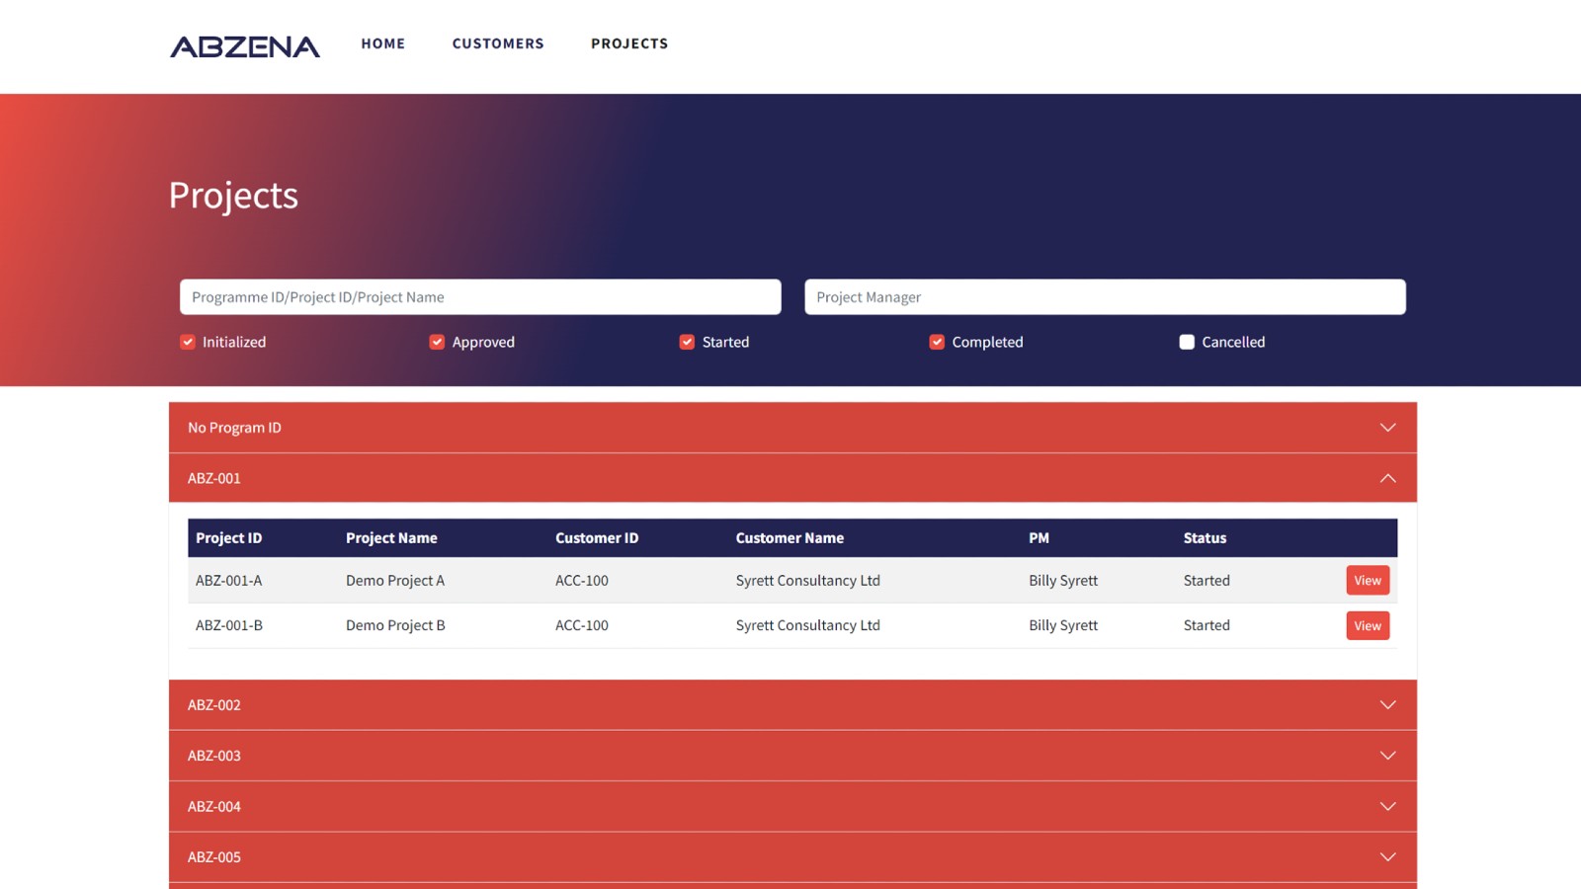Open the Home menu item
This screenshot has width=1581, height=889.
point(382,43)
